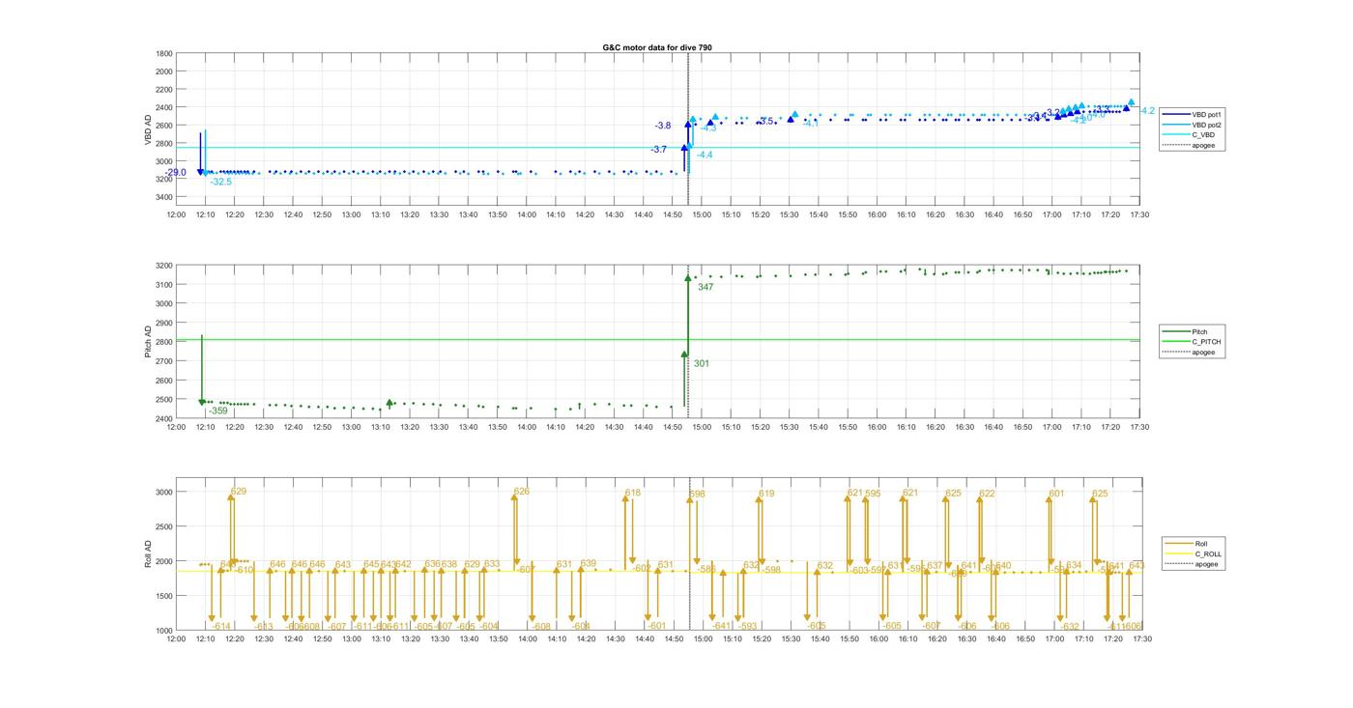The width and height of the screenshot is (1353, 708).
Task: Click the "Pitch AD" y-axis label
Action: click(148, 342)
